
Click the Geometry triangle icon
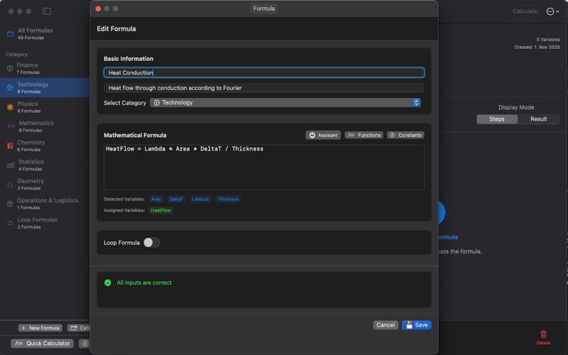click(10, 185)
